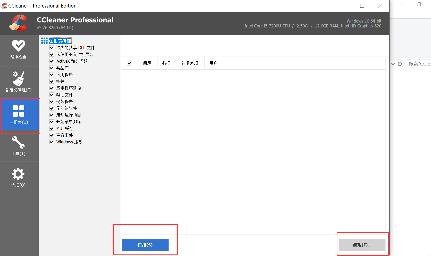The image size is (431, 256).
Task: Minimize the CCleaner window
Action: click(x=344, y=6)
